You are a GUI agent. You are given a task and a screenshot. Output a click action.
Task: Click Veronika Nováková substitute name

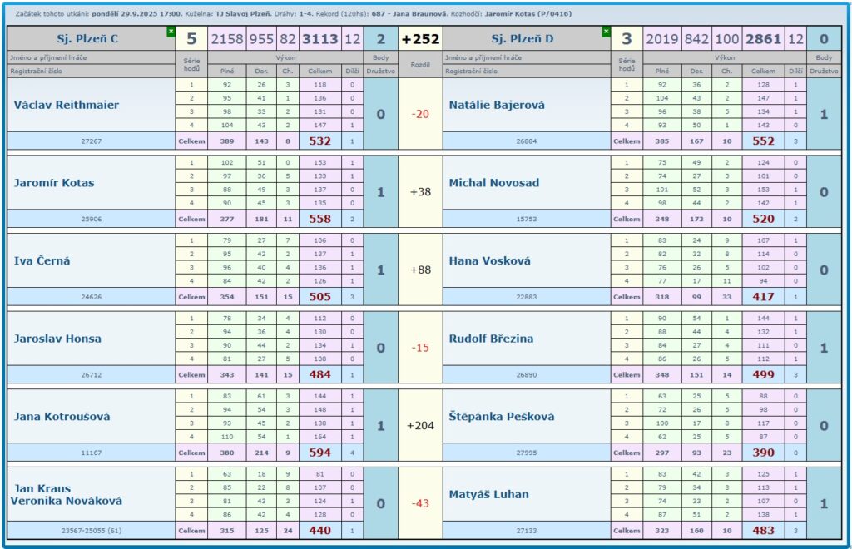(x=67, y=501)
